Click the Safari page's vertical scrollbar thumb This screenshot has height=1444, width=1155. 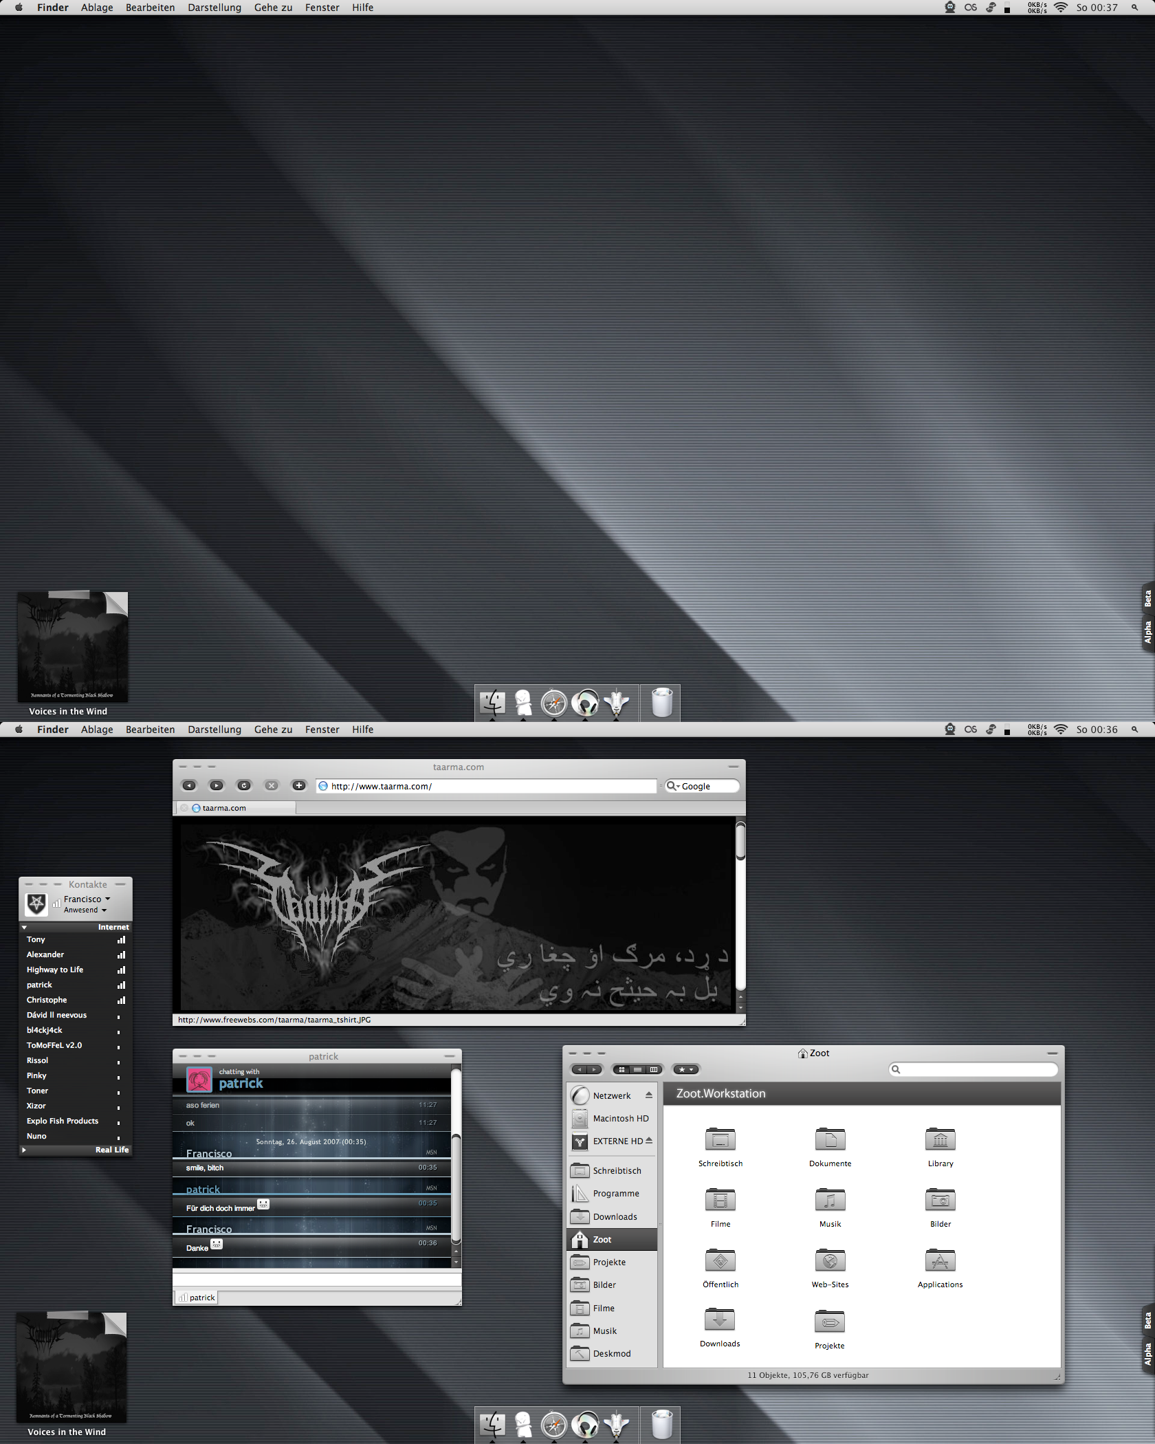740,840
